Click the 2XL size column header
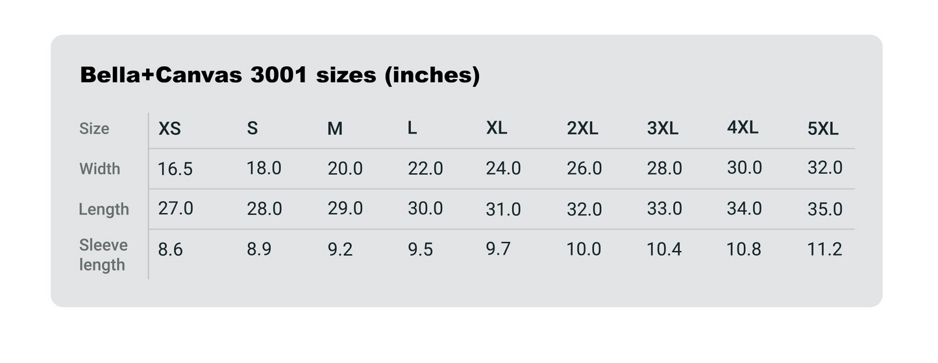This screenshot has width=938, height=363. point(582,128)
